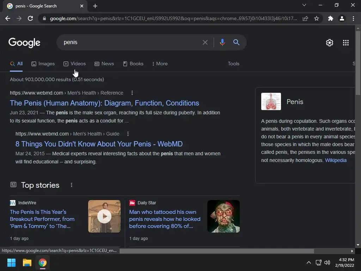Open the Daily Star story thumbnail
The image size is (361, 271).
(224, 216)
